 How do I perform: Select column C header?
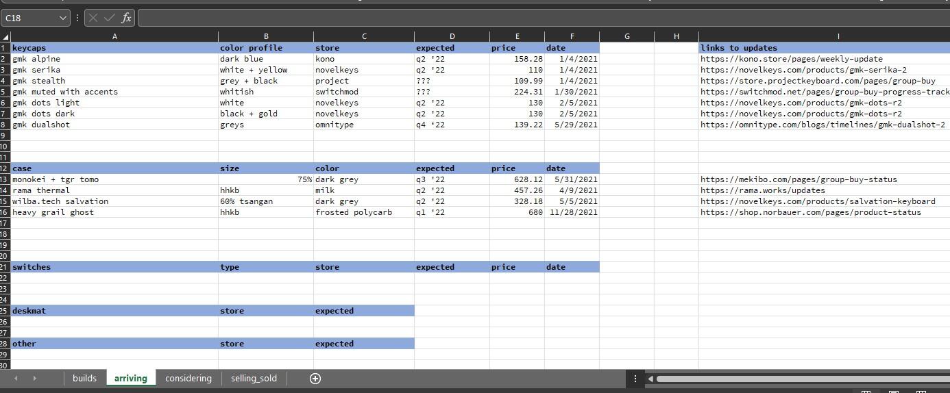(x=363, y=36)
